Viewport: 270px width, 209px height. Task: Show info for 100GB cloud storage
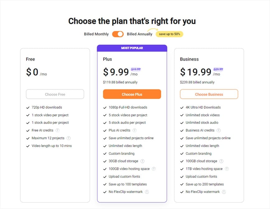coord(221,161)
